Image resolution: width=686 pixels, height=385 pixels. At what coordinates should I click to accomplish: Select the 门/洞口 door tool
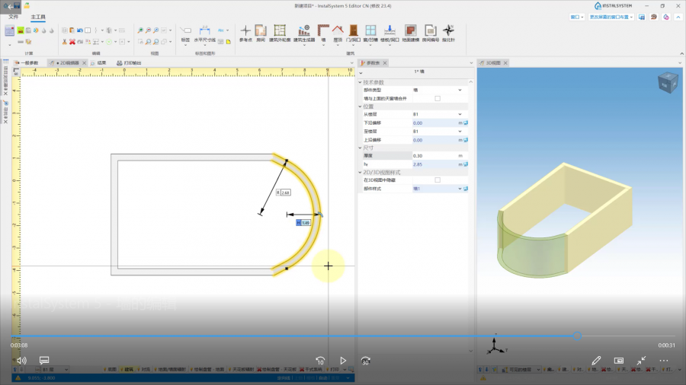click(x=354, y=32)
